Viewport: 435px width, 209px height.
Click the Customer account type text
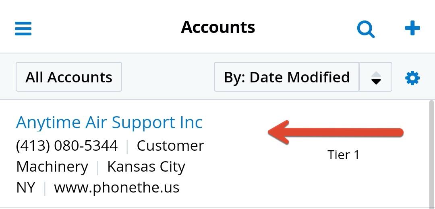click(x=170, y=145)
